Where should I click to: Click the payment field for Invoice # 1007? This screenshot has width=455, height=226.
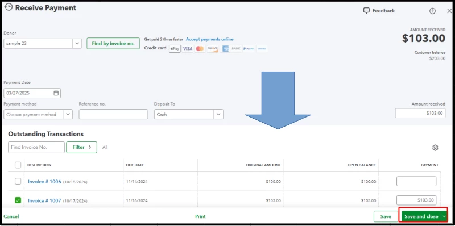point(416,200)
